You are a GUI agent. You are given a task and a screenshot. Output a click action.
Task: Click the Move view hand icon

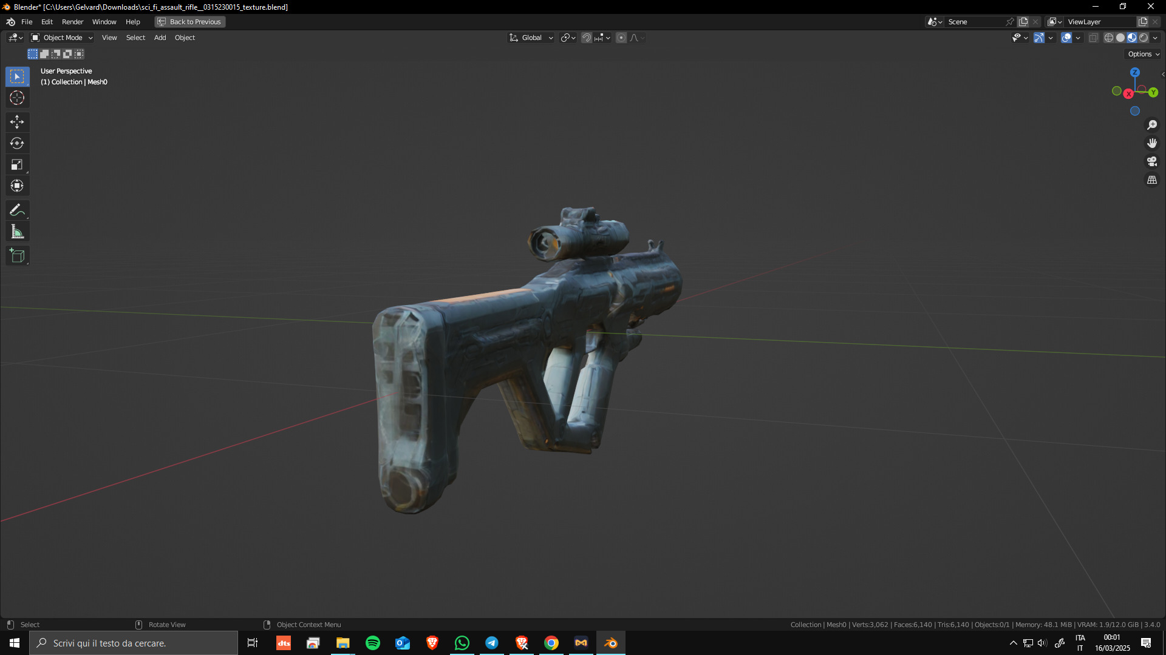1152,143
